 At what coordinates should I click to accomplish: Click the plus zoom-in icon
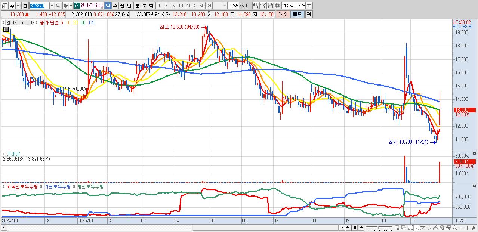468,228
